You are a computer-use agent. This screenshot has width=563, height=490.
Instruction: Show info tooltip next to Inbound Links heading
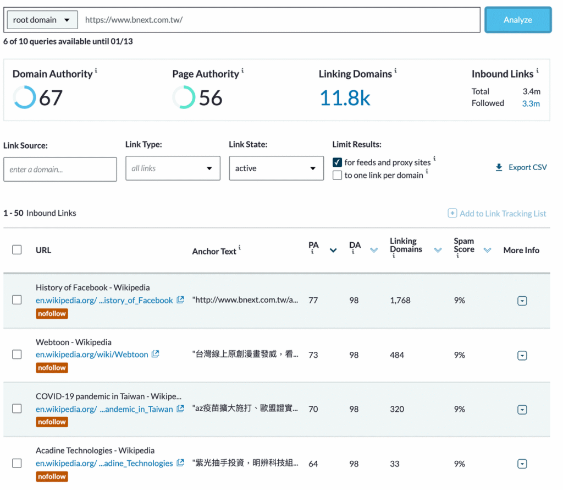pyautogui.click(x=537, y=70)
